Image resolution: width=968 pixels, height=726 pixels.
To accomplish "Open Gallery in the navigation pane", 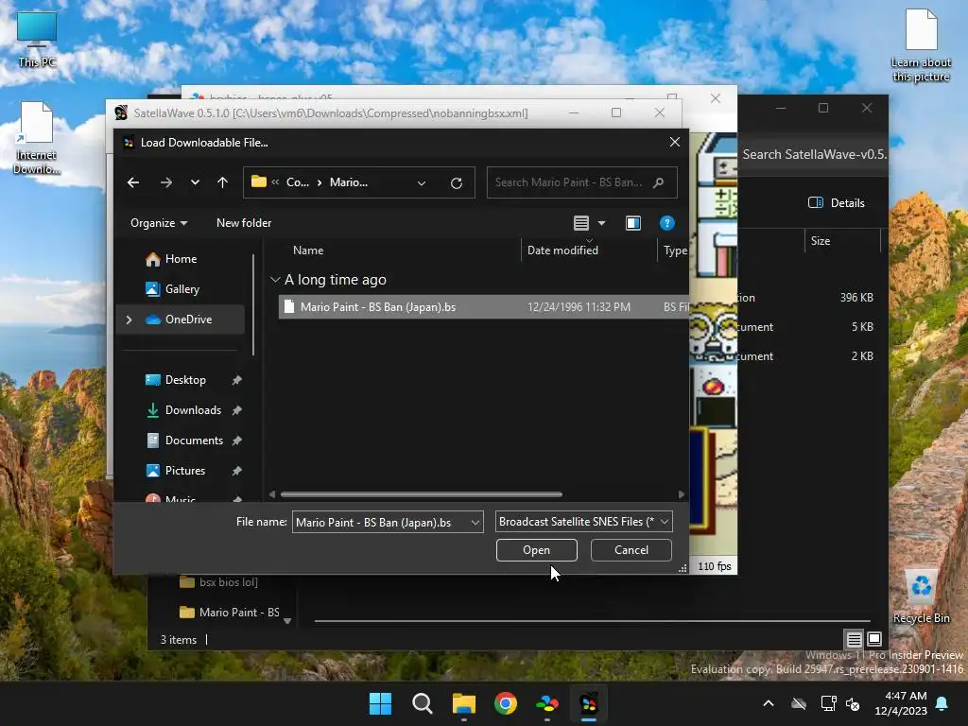I will (181, 289).
